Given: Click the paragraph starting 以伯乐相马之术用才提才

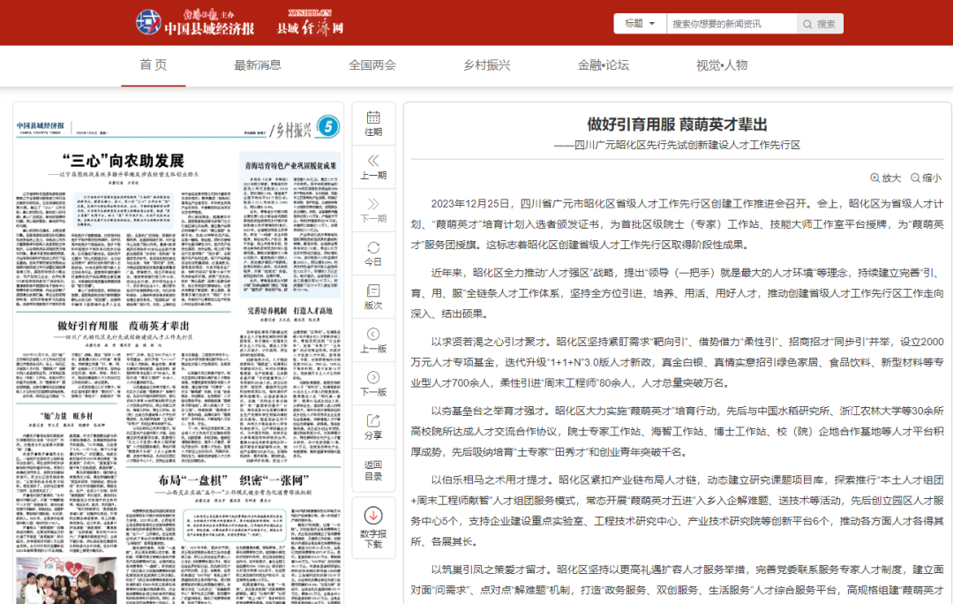Looking at the screenshot, I should point(677,510).
